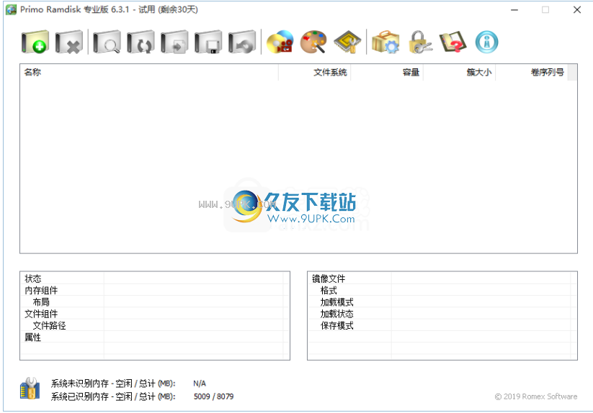Select the 镜像文件 row
This screenshot has width=593, height=413.
[442, 278]
